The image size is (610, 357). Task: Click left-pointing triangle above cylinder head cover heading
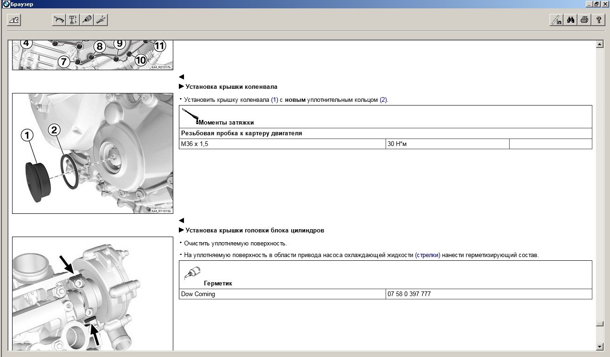[x=181, y=220]
